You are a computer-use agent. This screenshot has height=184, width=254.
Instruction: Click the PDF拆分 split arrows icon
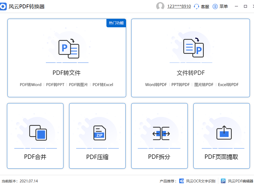[x=161, y=133]
